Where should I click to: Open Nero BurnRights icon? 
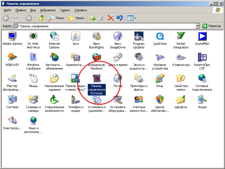pos(96,36)
